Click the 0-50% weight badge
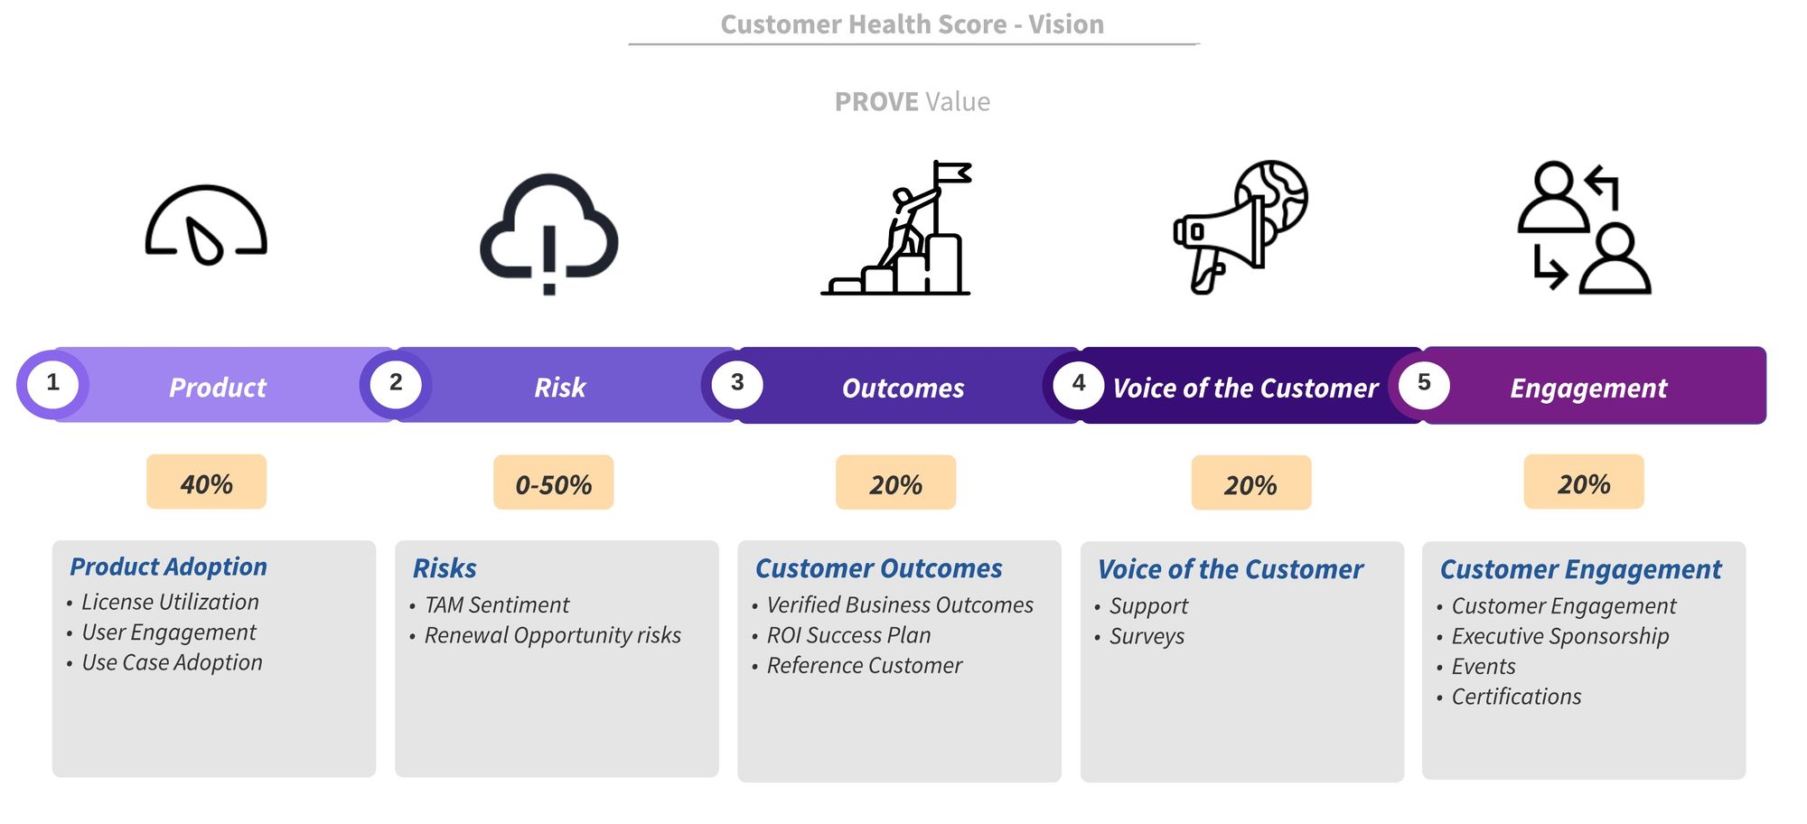The height and width of the screenshot is (824, 1807). coord(553,483)
